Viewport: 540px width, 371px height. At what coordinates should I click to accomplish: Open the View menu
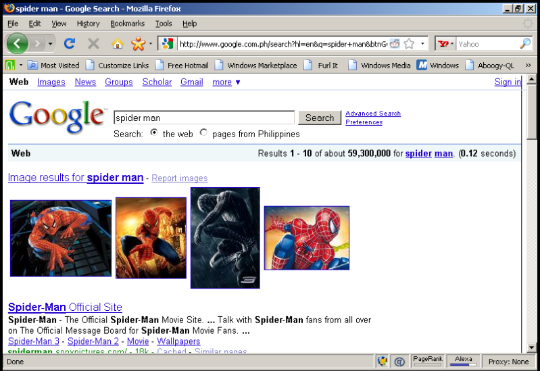coord(59,24)
